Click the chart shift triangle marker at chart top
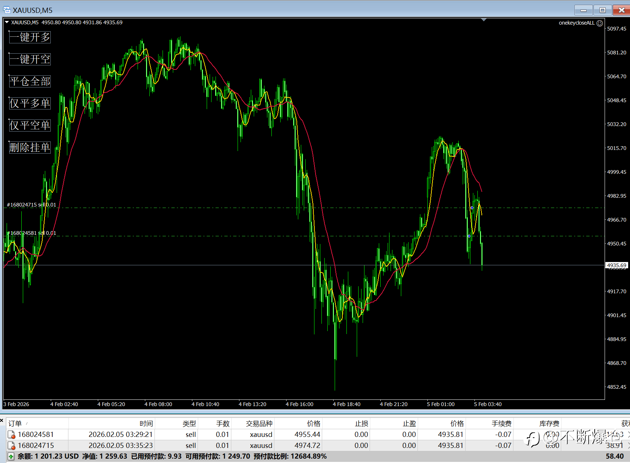Screen dimensions: 630x463 484,20
